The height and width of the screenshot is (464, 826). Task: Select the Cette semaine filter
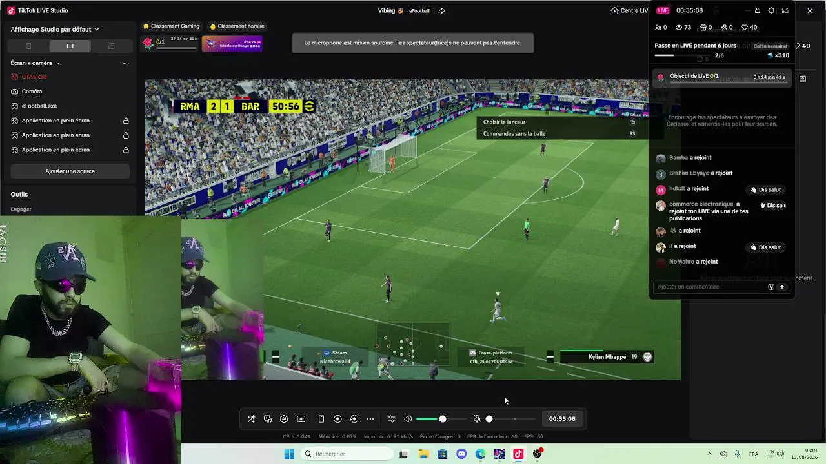(770, 46)
